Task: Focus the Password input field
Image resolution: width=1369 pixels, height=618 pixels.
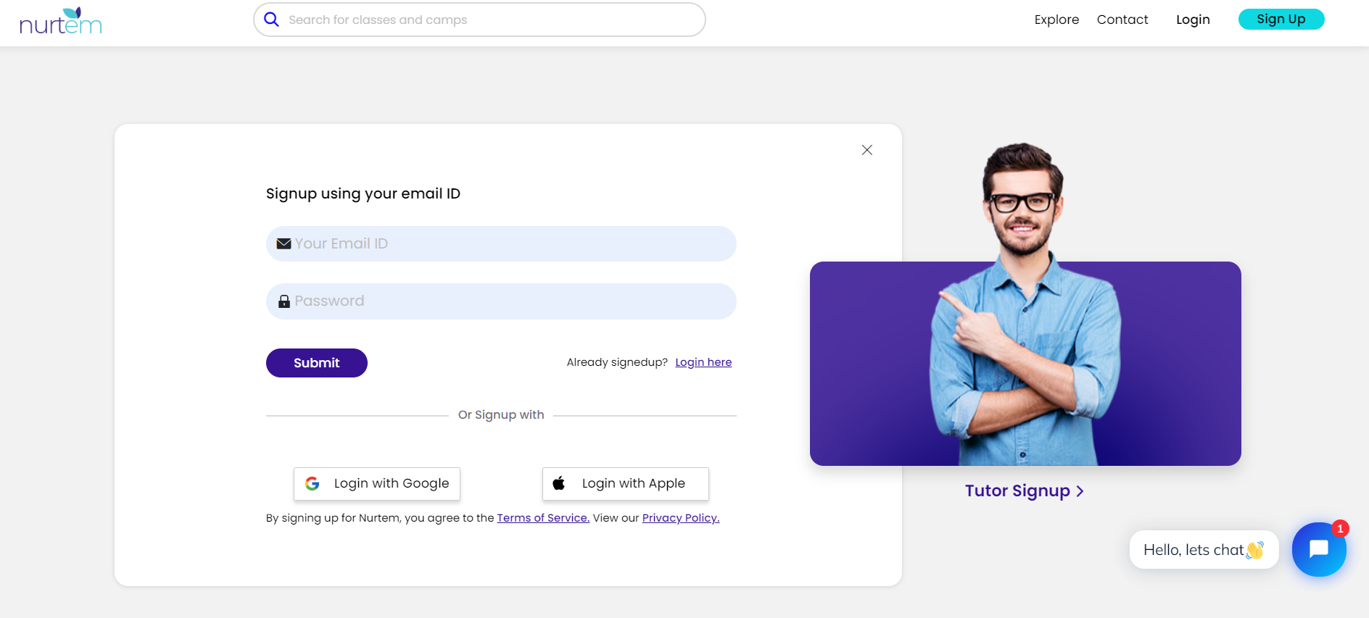Action: (x=508, y=301)
